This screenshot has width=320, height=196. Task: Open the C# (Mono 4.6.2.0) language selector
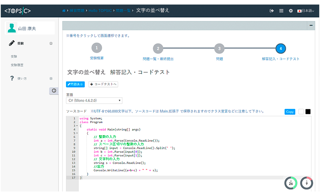pos(94,101)
